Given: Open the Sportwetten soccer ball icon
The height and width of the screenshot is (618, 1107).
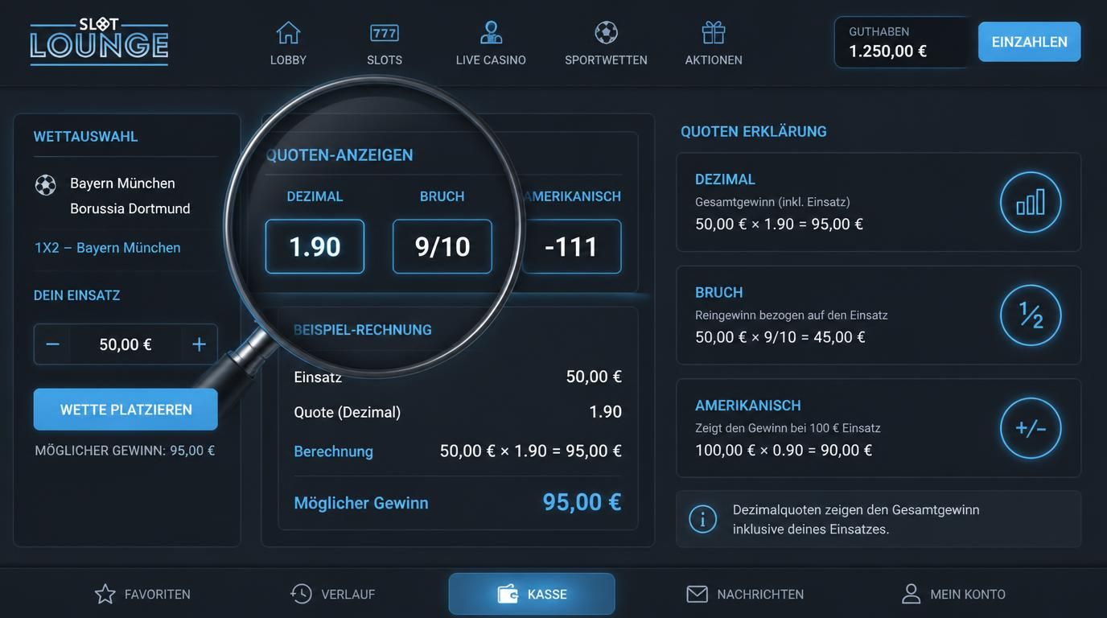Looking at the screenshot, I should 606,33.
